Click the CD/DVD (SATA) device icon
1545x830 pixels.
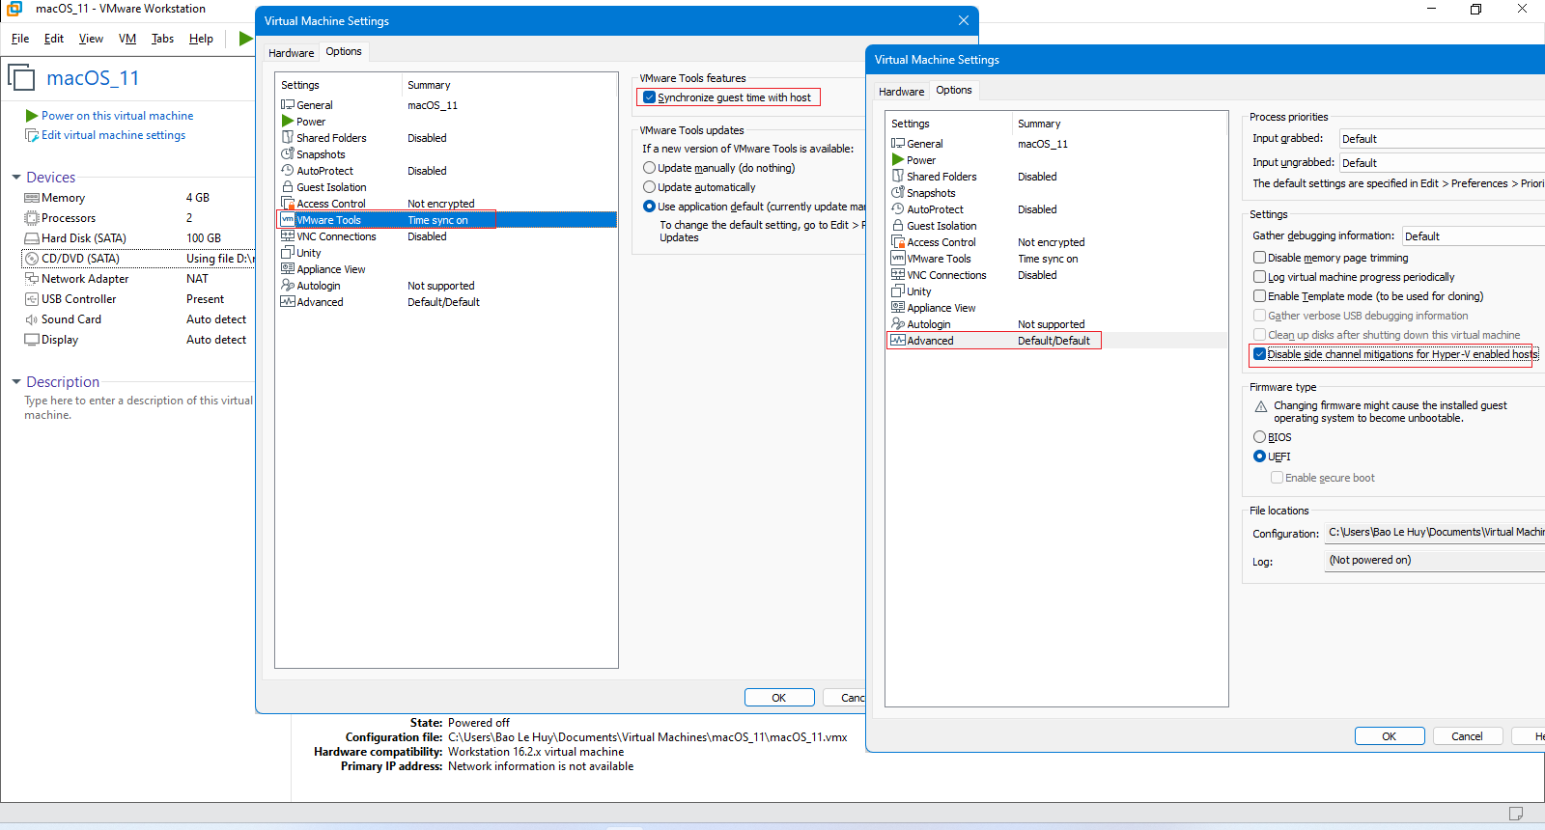(32, 259)
